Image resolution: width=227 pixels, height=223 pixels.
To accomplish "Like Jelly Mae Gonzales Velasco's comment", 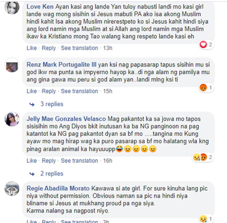I will click(x=32, y=161).
